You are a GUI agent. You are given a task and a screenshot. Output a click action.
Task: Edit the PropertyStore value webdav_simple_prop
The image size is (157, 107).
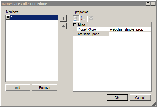click(x=130, y=29)
